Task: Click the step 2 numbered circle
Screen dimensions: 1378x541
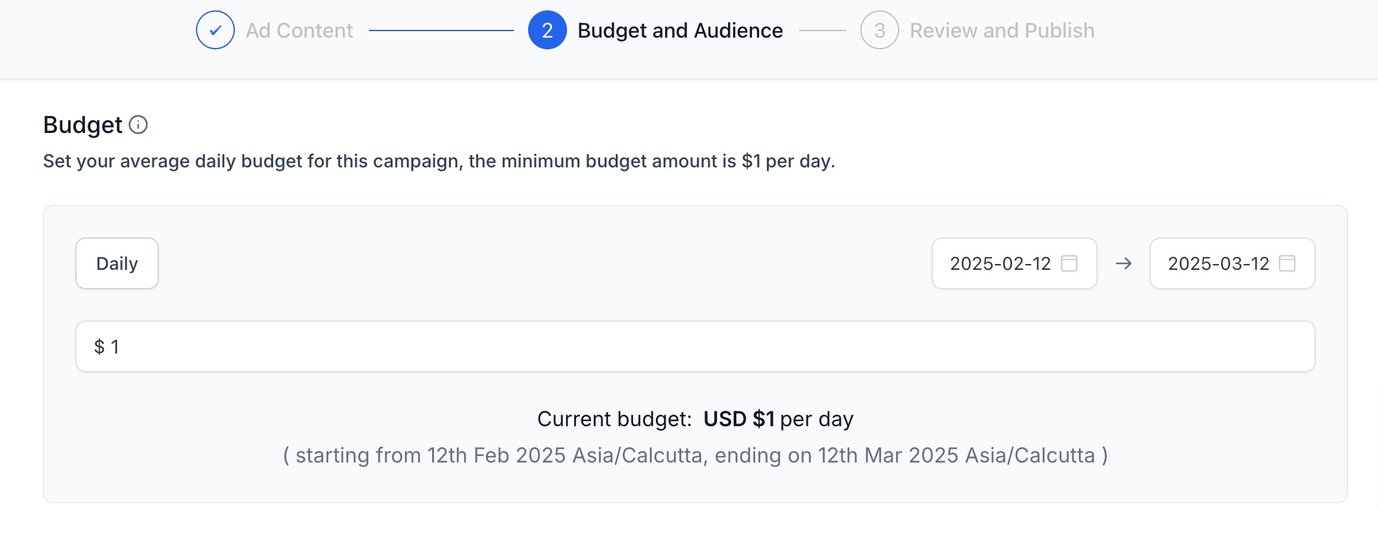Action: (x=548, y=30)
